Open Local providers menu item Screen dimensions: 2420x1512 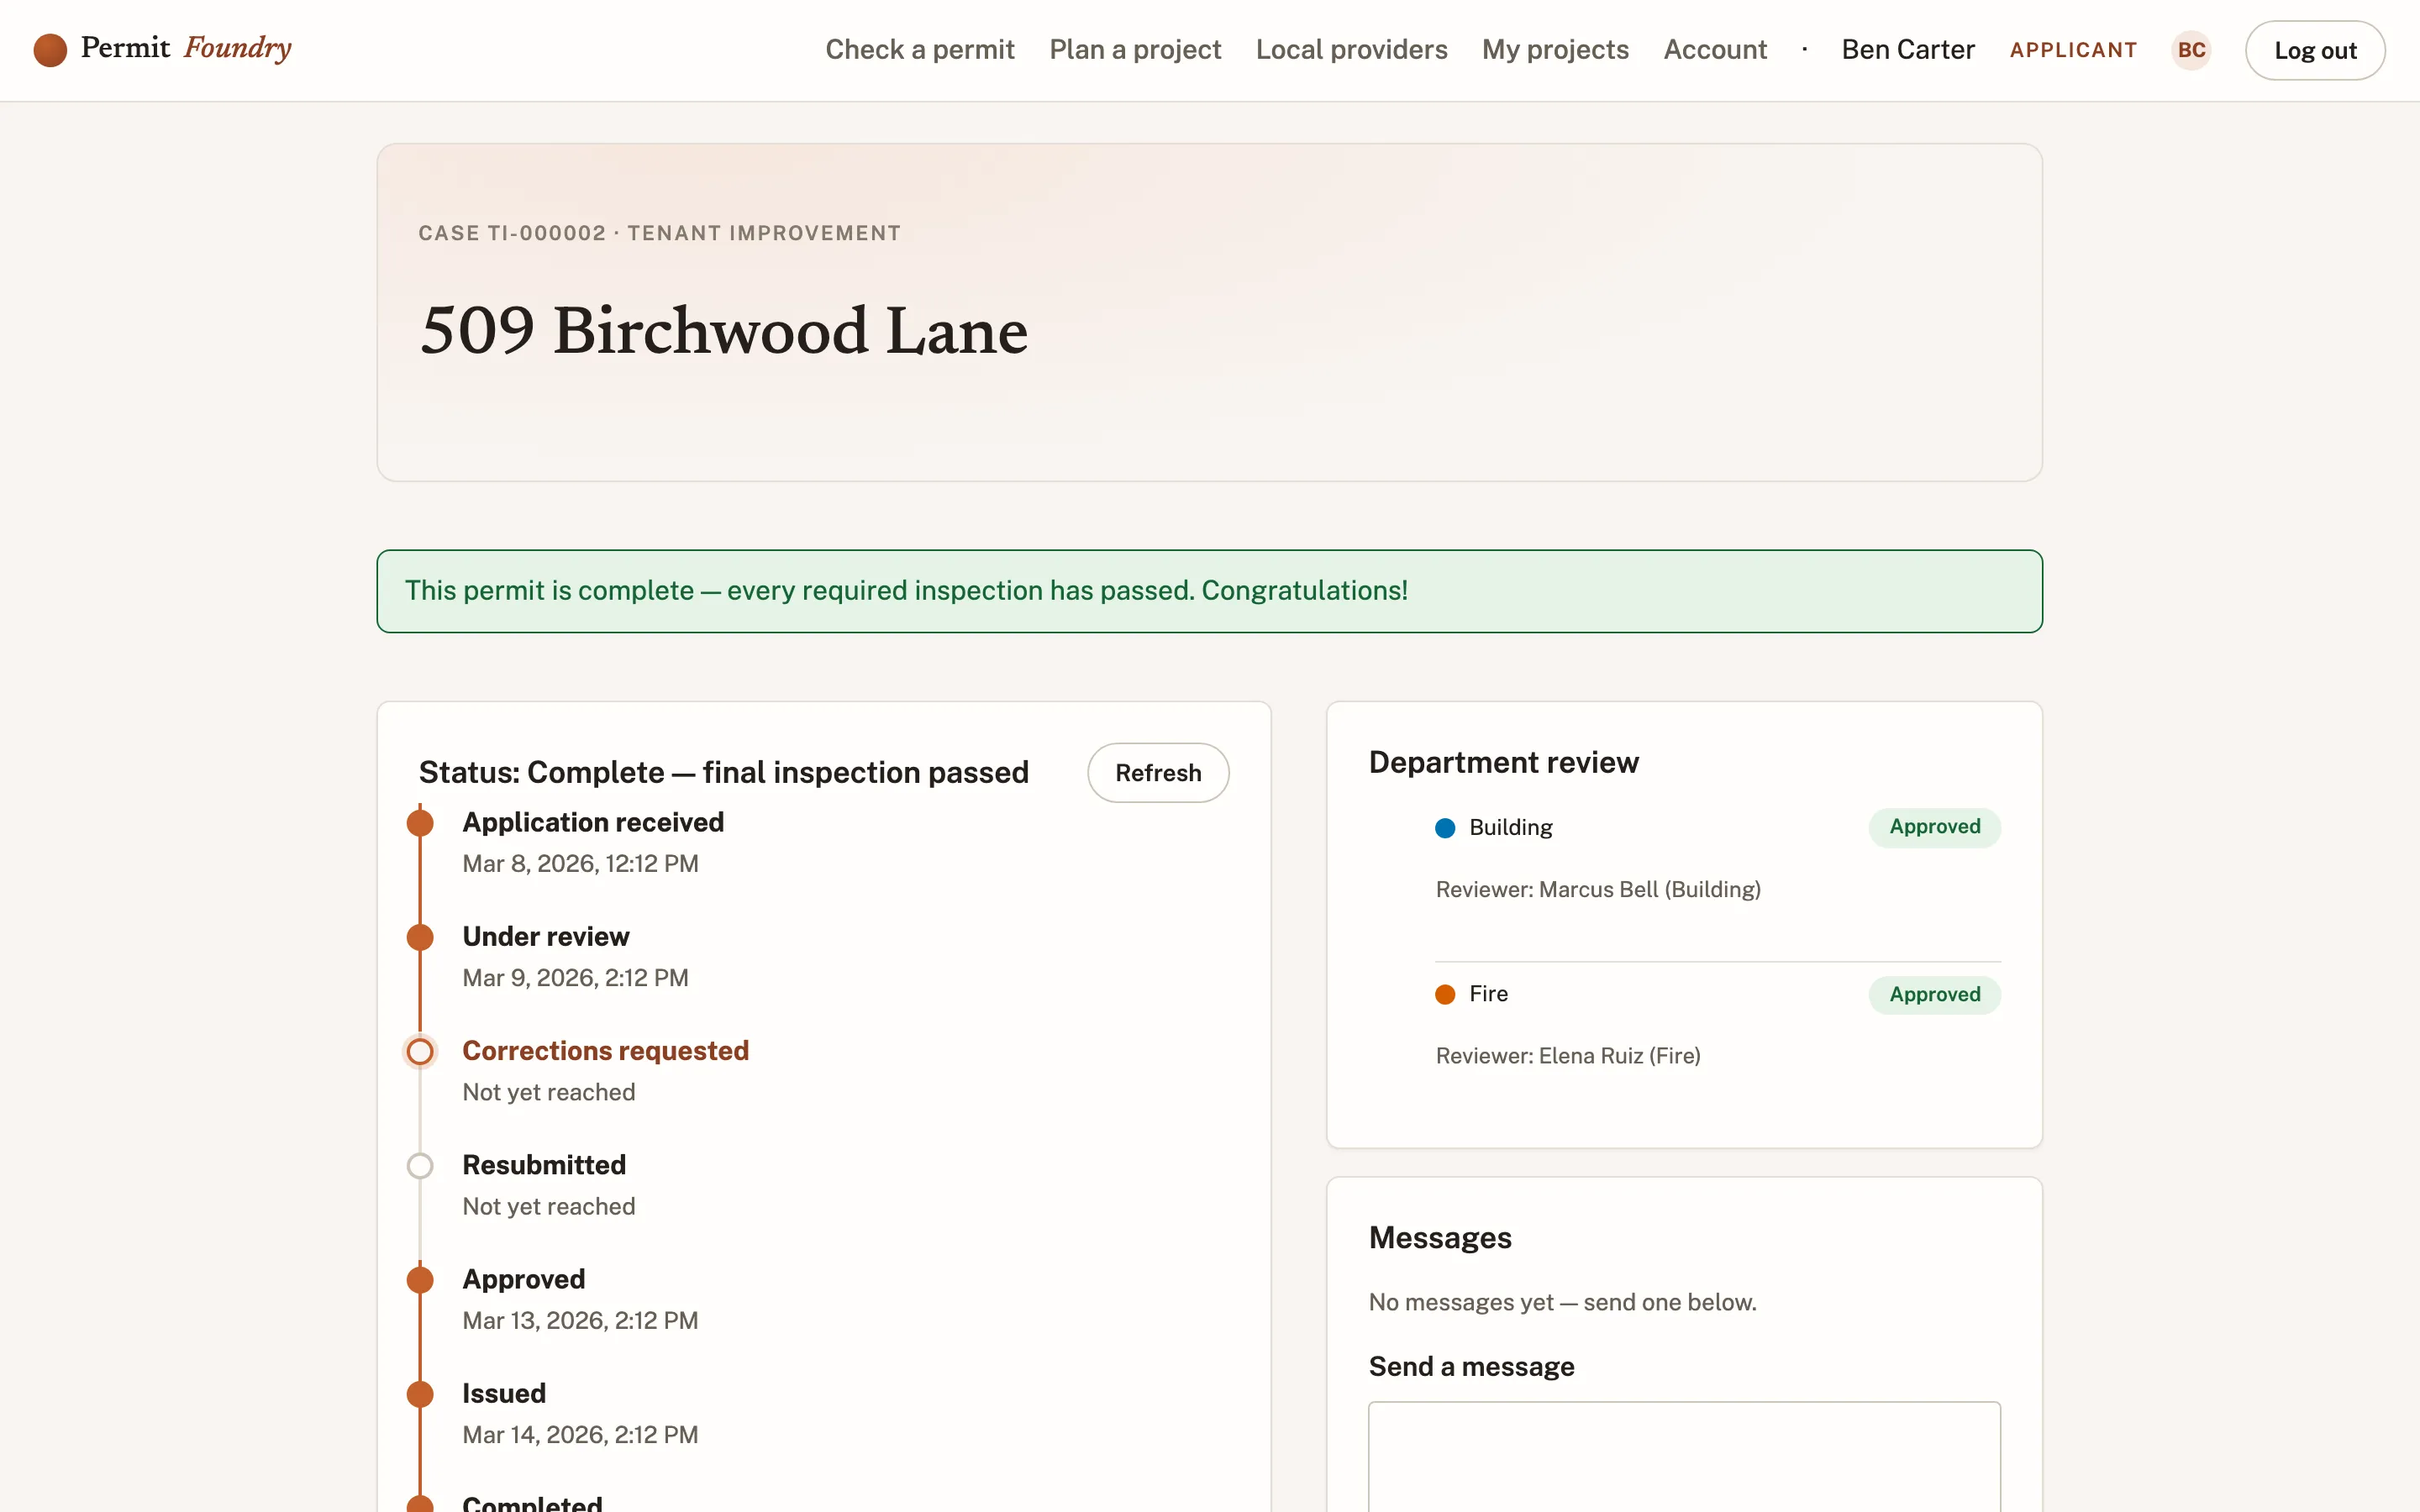(1351, 50)
